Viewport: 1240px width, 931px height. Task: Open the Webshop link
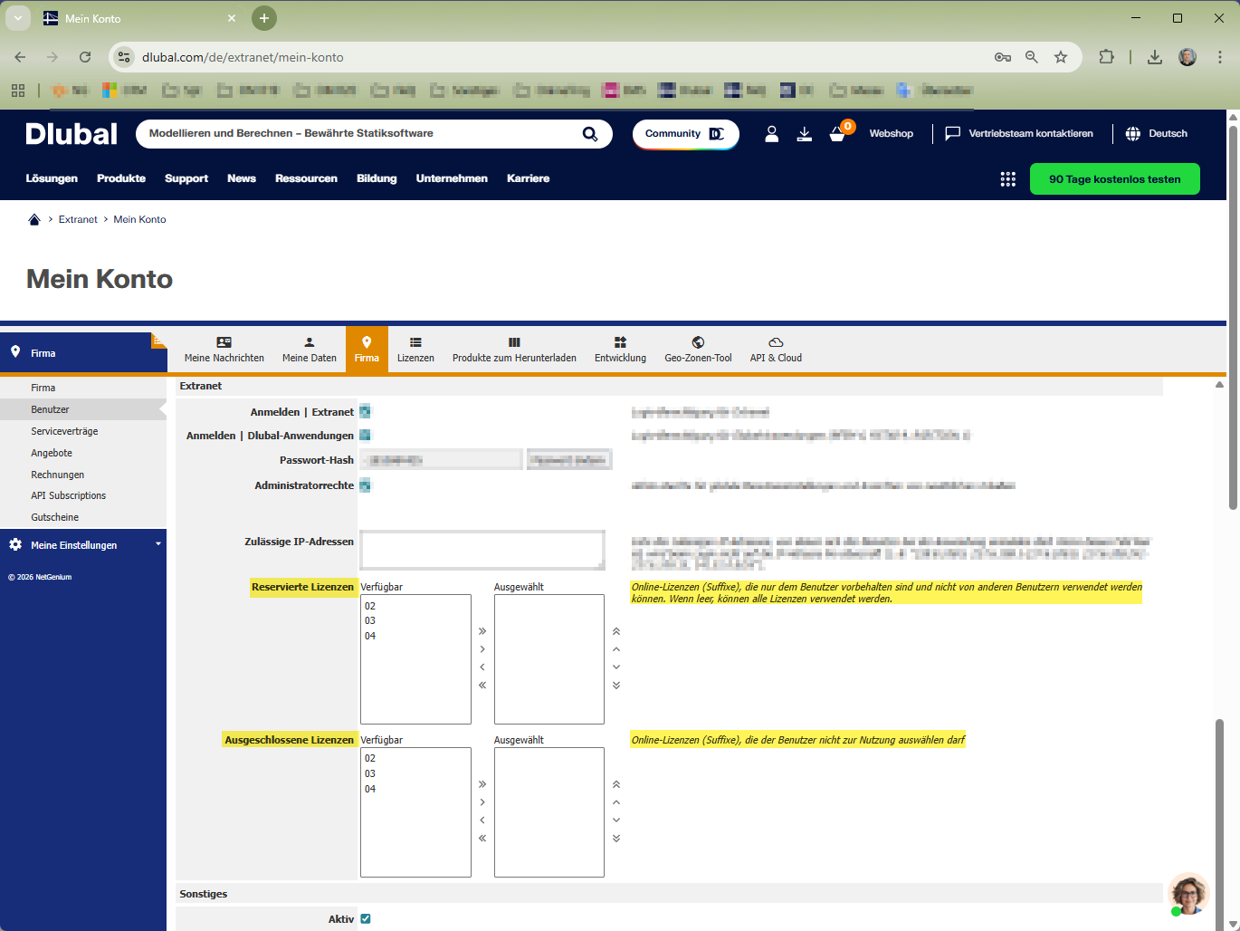pos(892,134)
